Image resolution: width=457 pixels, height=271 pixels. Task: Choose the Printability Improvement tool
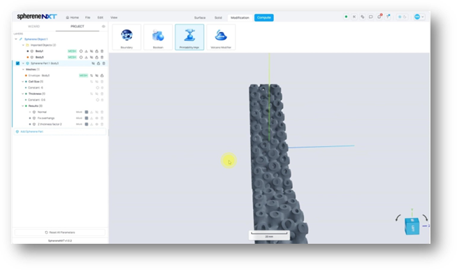pyautogui.click(x=189, y=37)
